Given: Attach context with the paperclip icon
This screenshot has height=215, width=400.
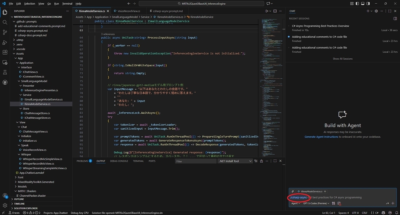Looking at the screenshot, I should (x=293, y=191).
